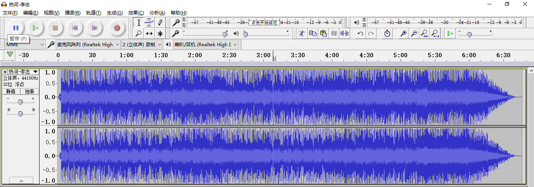The width and height of the screenshot is (534, 187).
Task: Fit selection to window width icon
Action: pyautogui.click(x=424, y=33)
